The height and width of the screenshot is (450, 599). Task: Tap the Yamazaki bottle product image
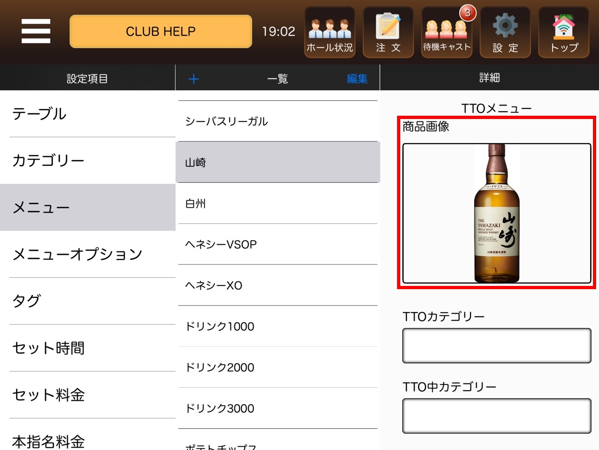coord(496,213)
